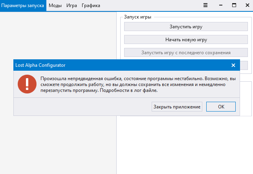Open the Игра tab
253x174 pixels.
[x=71, y=5]
